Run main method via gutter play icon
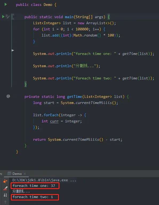Viewport: 159px width, 205px height. click(x=3, y=17)
